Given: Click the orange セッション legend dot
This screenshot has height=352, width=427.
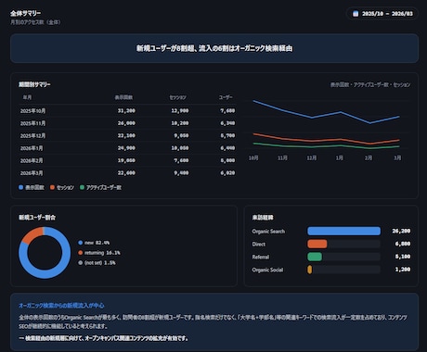Looking at the screenshot, I should tap(52, 187).
